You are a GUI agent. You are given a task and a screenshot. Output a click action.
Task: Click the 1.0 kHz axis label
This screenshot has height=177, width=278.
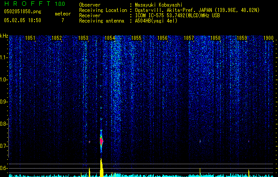4,80
